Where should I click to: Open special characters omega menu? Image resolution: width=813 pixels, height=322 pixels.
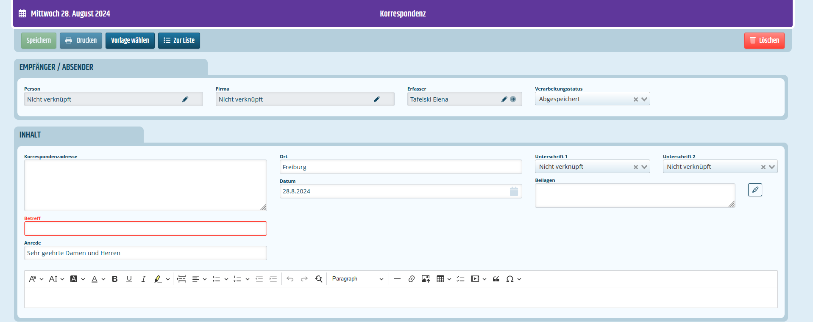coord(513,279)
